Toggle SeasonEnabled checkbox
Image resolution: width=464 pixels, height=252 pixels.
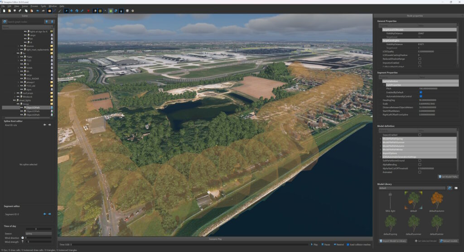[420, 135]
